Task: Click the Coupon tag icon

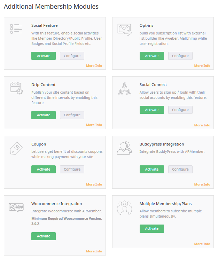Action: tap(16, 148)
